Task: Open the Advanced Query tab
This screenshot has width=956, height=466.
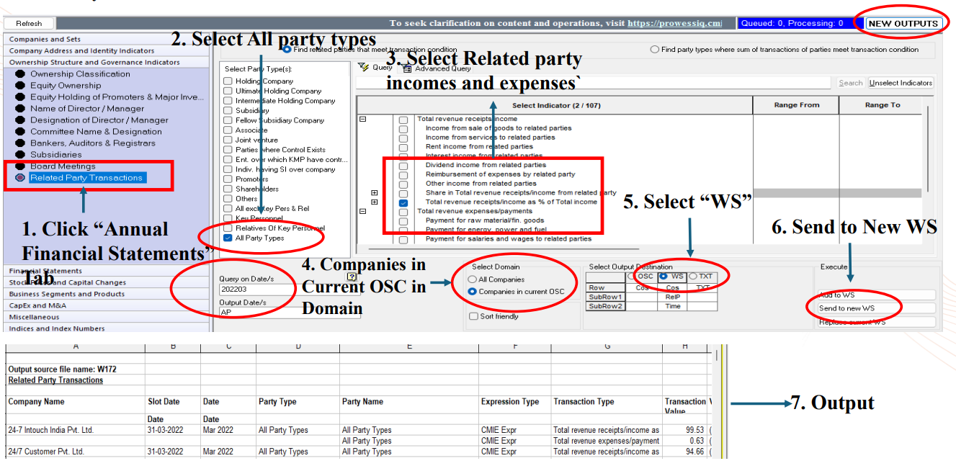Action: click(407, 68)
